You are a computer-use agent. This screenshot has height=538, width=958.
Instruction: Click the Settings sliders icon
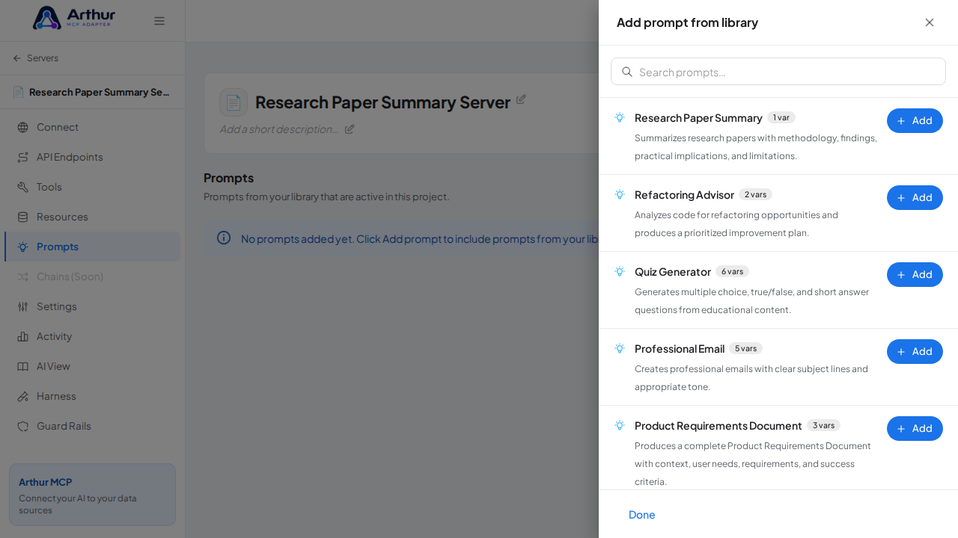coord(23,306)
